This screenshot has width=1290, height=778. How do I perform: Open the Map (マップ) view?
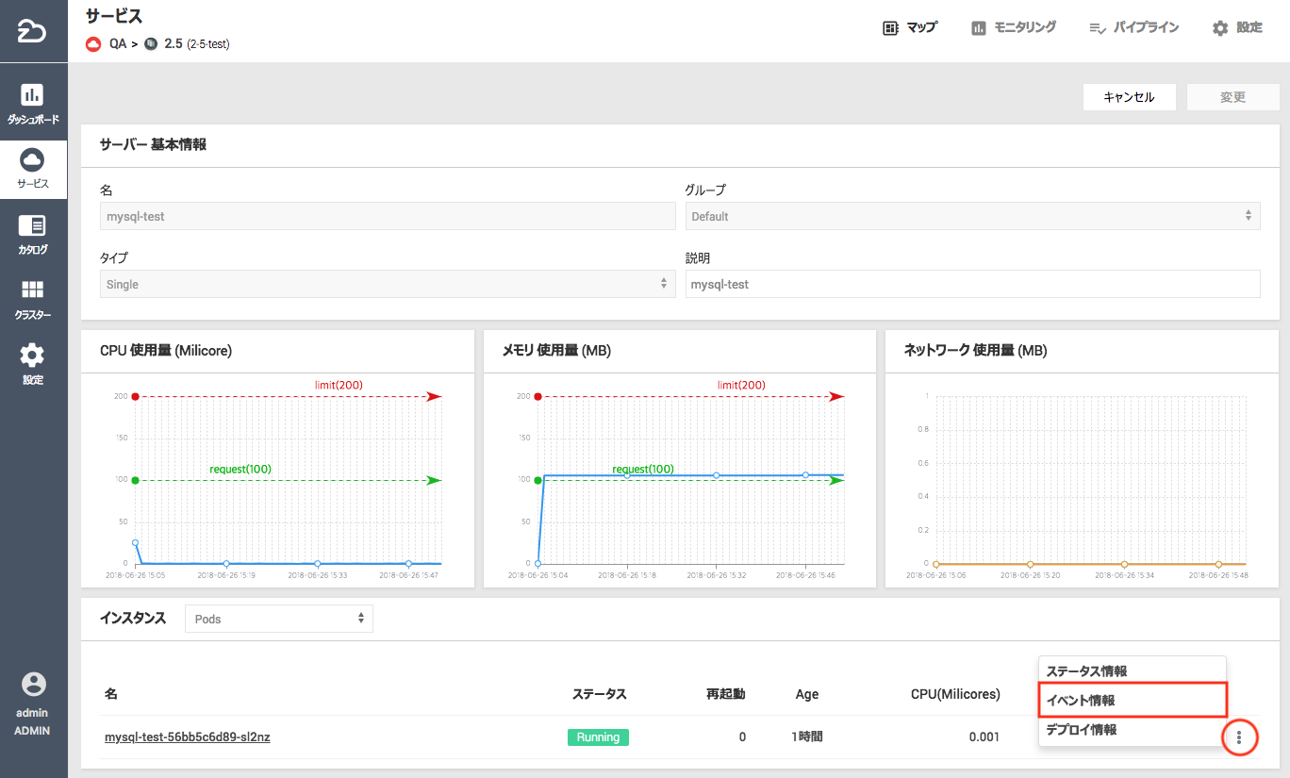coord(910,28)
